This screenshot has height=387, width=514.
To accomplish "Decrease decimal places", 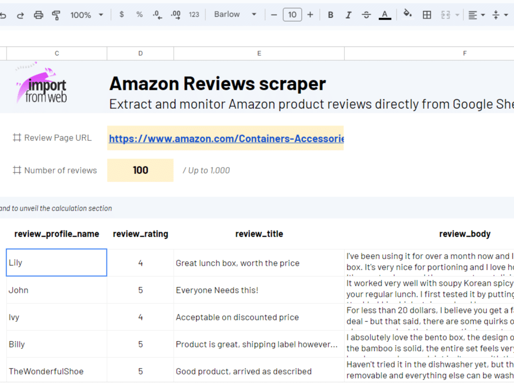I will (157, 15).
